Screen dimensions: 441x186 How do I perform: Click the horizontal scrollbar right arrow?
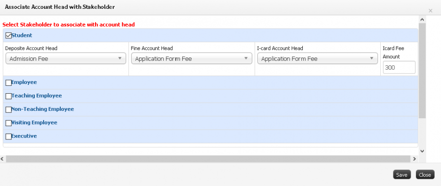414,159
